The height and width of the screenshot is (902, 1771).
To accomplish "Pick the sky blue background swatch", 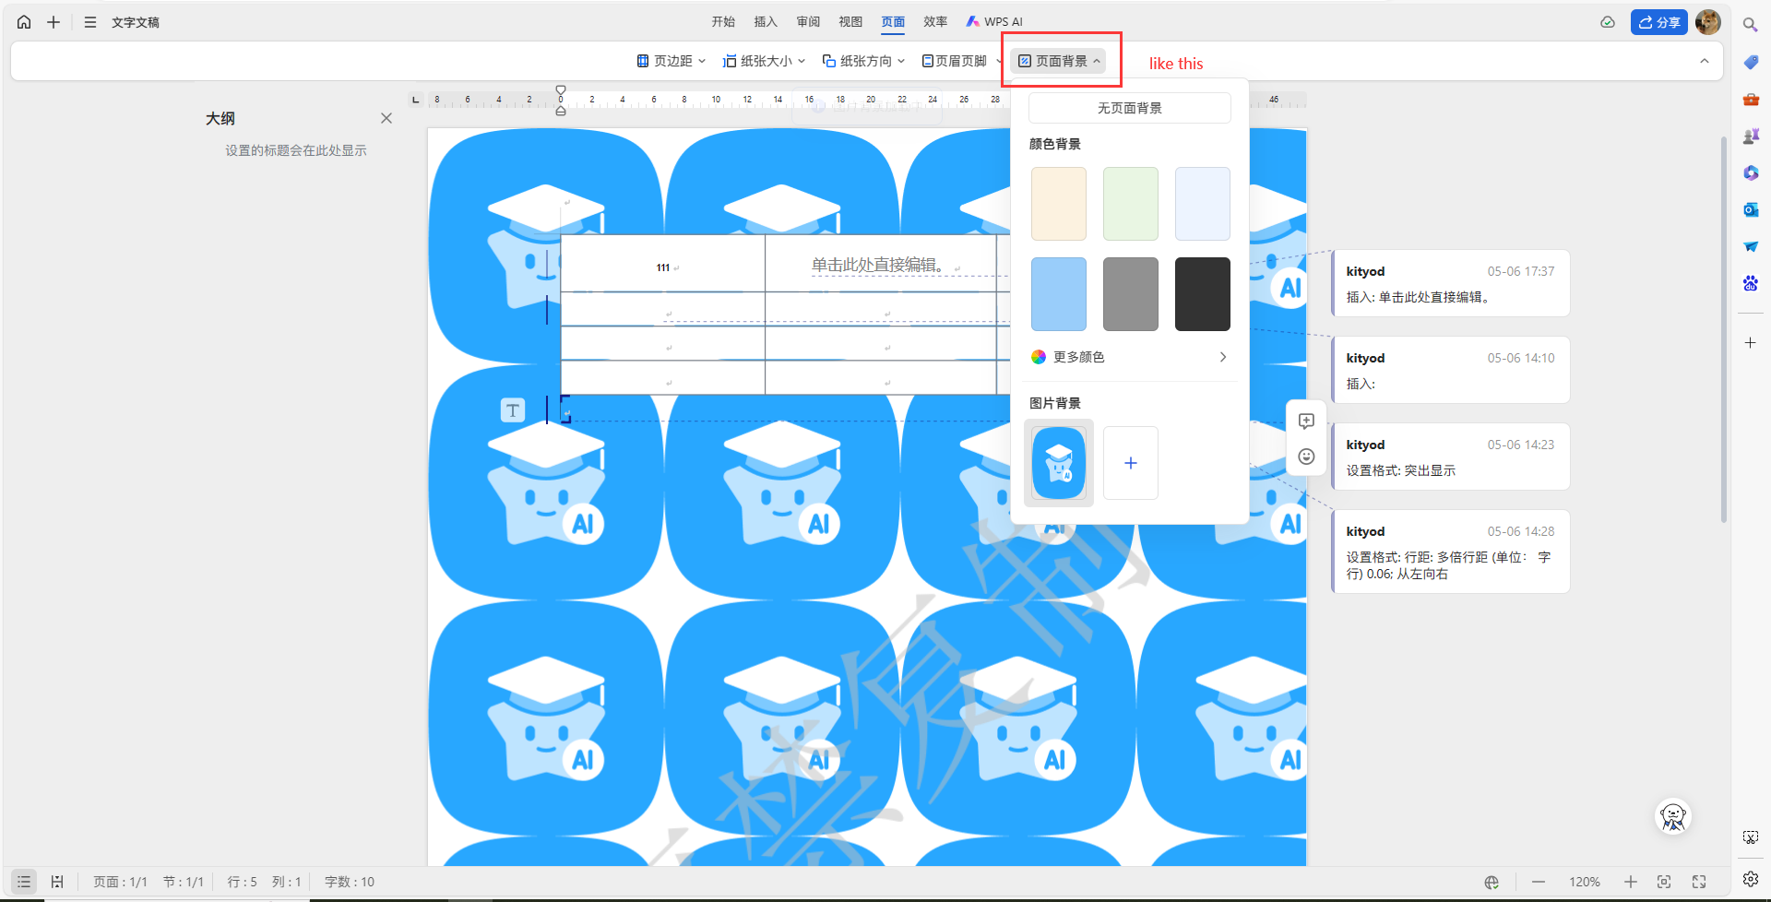I will pyautogui.click(x=1058, y=294).
